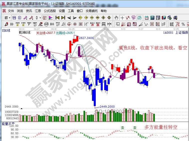Open the calculator tool icon
Image resolution: width=189 pixels, height=141 pixels.
152,18
